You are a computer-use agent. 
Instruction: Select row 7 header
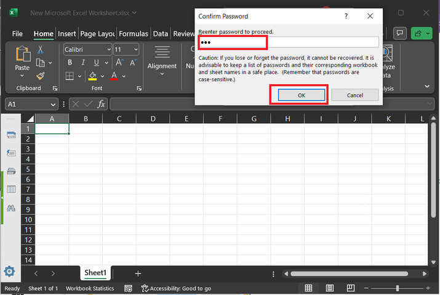coord(28,189)
